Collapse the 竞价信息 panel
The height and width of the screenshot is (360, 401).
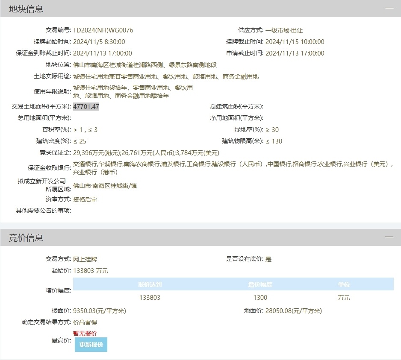coord(389,236)
